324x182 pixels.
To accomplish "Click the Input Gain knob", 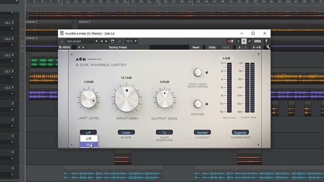I will pyautogui.click(x=127, y=99).
